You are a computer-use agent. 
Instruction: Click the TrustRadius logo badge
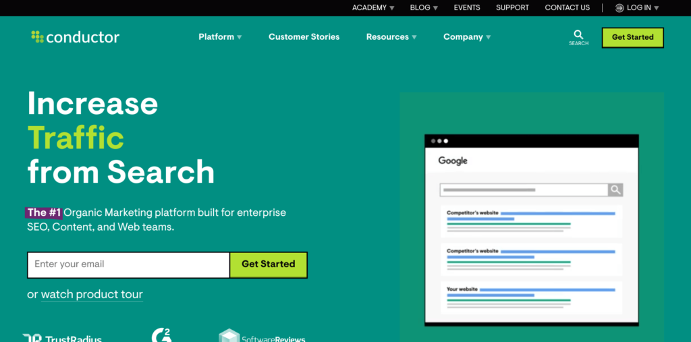click(x=62, y=337)
